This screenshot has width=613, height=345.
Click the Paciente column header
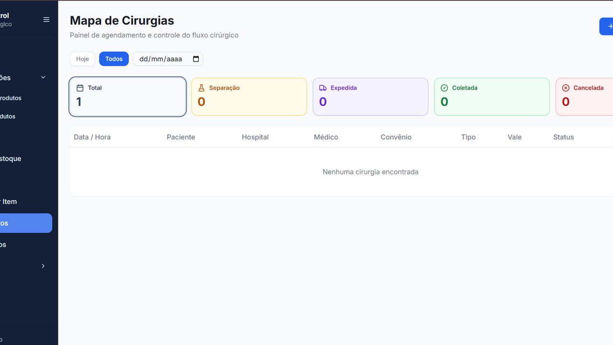(181, 137)
